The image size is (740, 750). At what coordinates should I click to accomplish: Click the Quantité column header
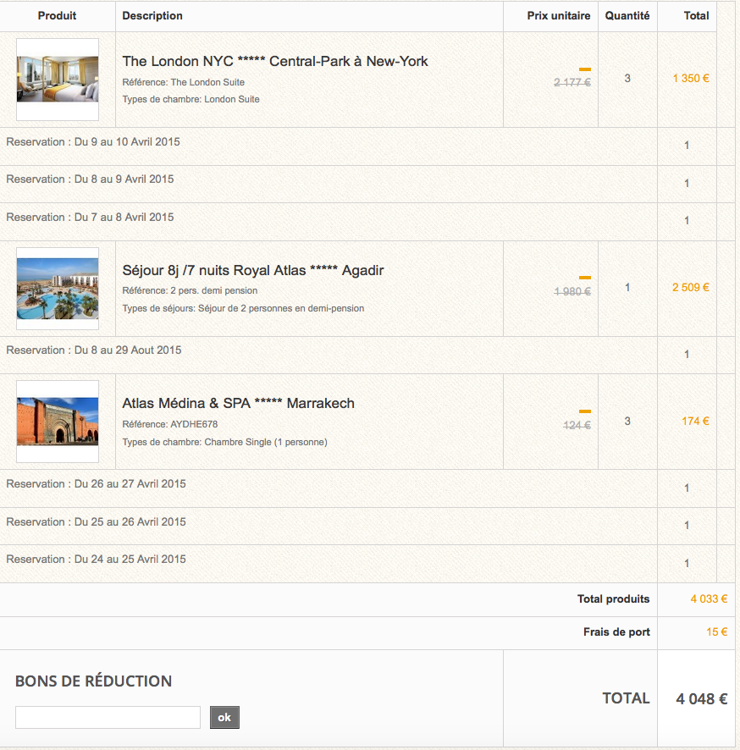(627, 16)
